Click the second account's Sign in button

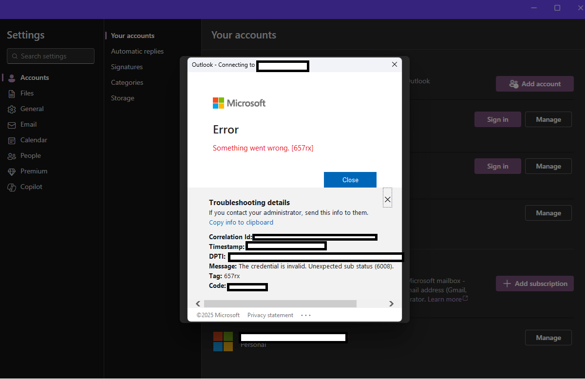[x=498, y=166]
